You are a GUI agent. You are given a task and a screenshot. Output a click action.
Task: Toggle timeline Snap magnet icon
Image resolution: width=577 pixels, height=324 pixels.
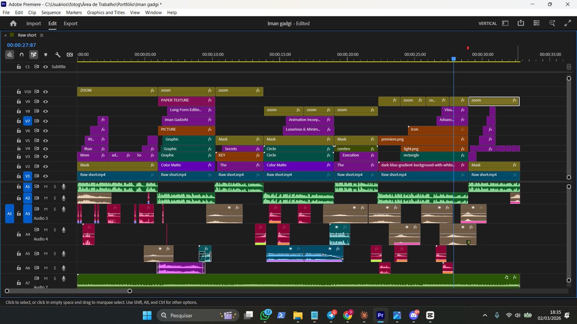(22, 55)
